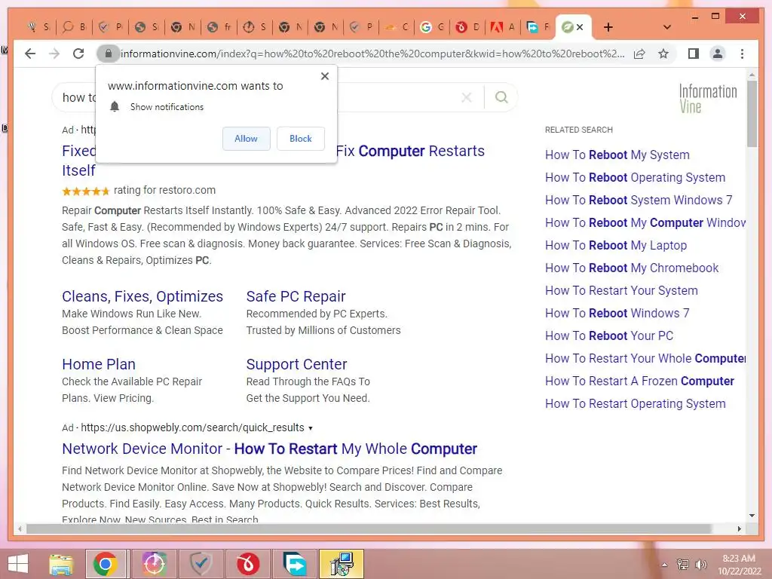Open Network Device Monitor ad headline
The image size is (772, 579).
point(269,449)
